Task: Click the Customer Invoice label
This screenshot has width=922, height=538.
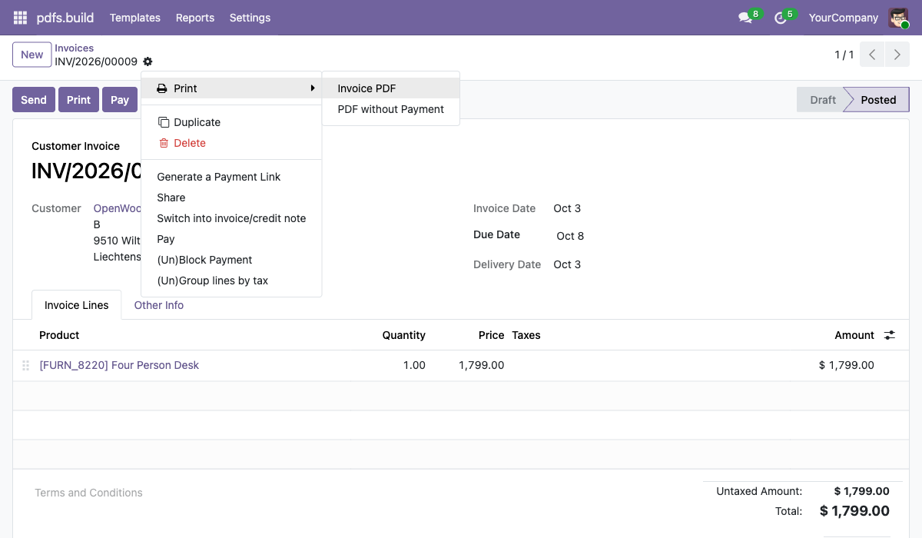Action: click(75, 146)
